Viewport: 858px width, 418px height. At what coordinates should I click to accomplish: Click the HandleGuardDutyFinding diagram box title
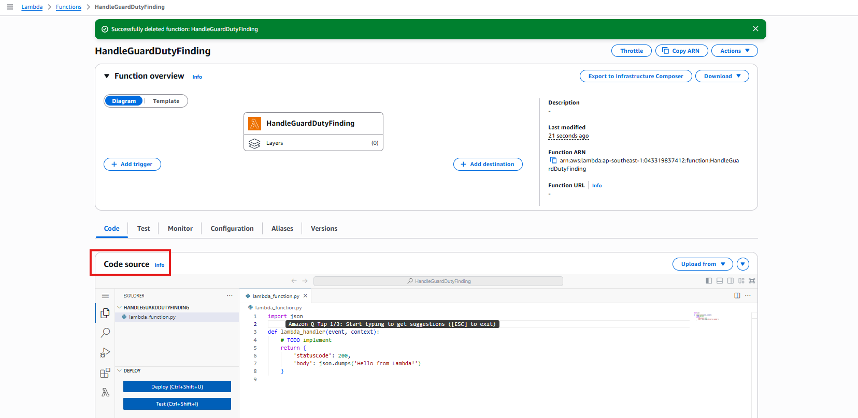[310, 123]
